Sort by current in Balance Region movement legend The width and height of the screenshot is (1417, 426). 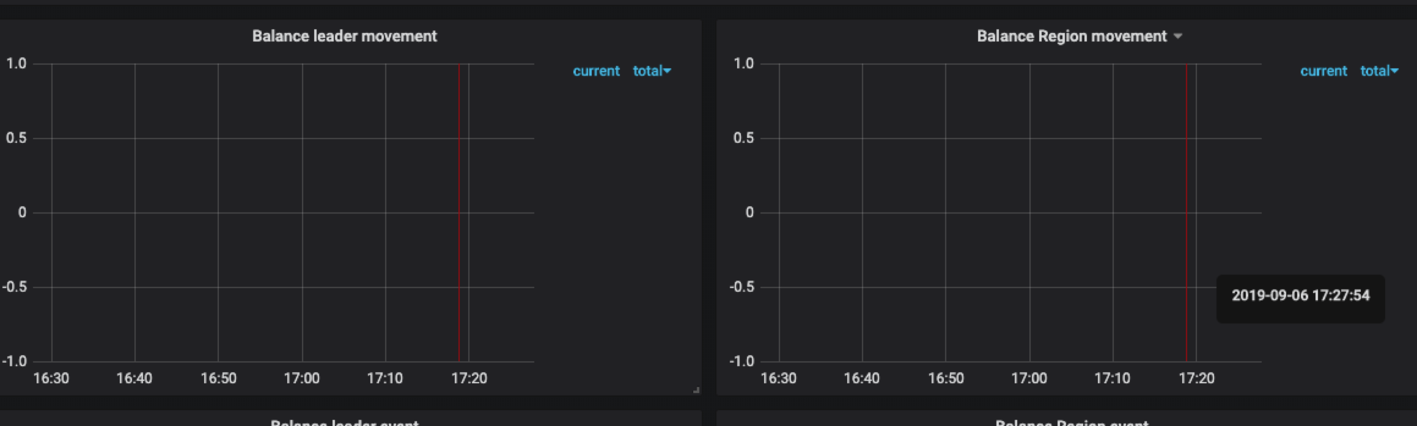[x=1323, y=71]
